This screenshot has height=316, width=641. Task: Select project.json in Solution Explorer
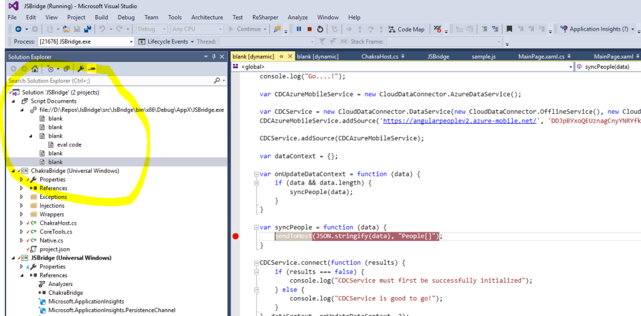click(54, 249)
